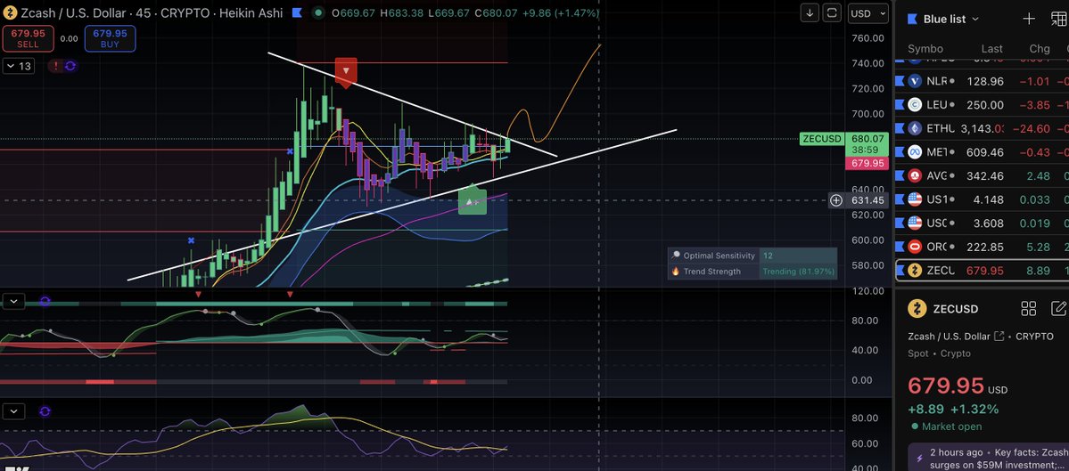Click the Ethereum logo in watchlist

915,128
